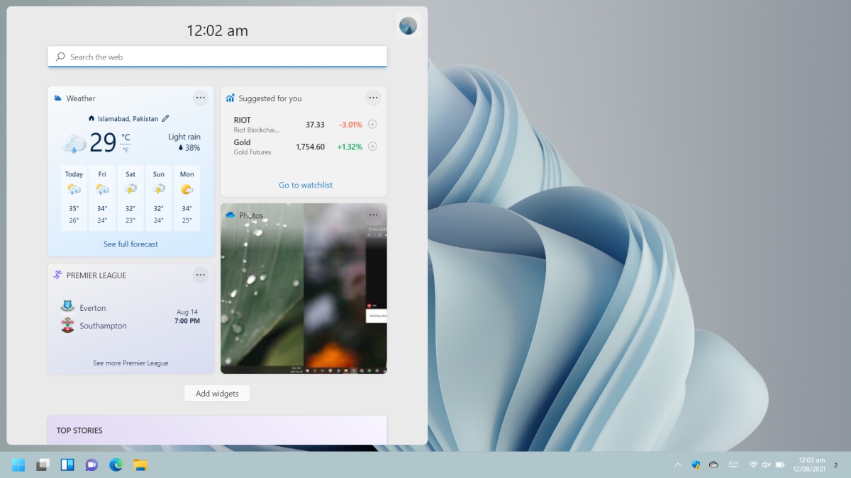The image size is (851, 478).
Task: Click the Search the web field
Action: tap(217, 57)
